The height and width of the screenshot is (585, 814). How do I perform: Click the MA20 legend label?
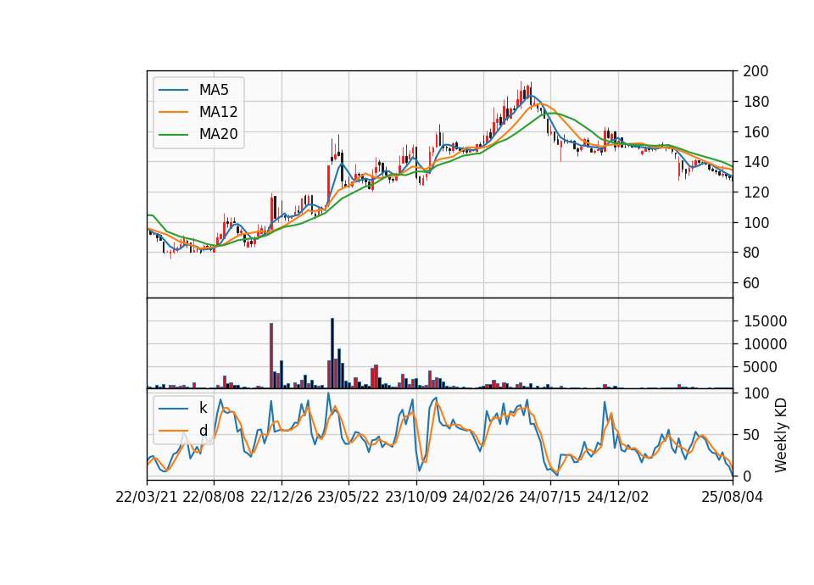218,134
